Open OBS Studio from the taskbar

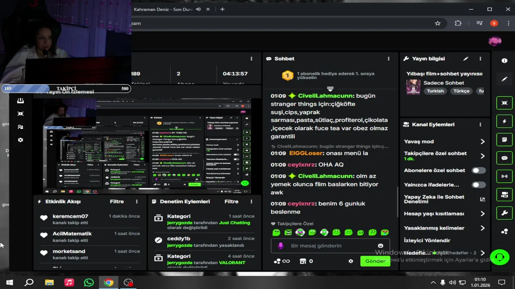tap(128, 283)
